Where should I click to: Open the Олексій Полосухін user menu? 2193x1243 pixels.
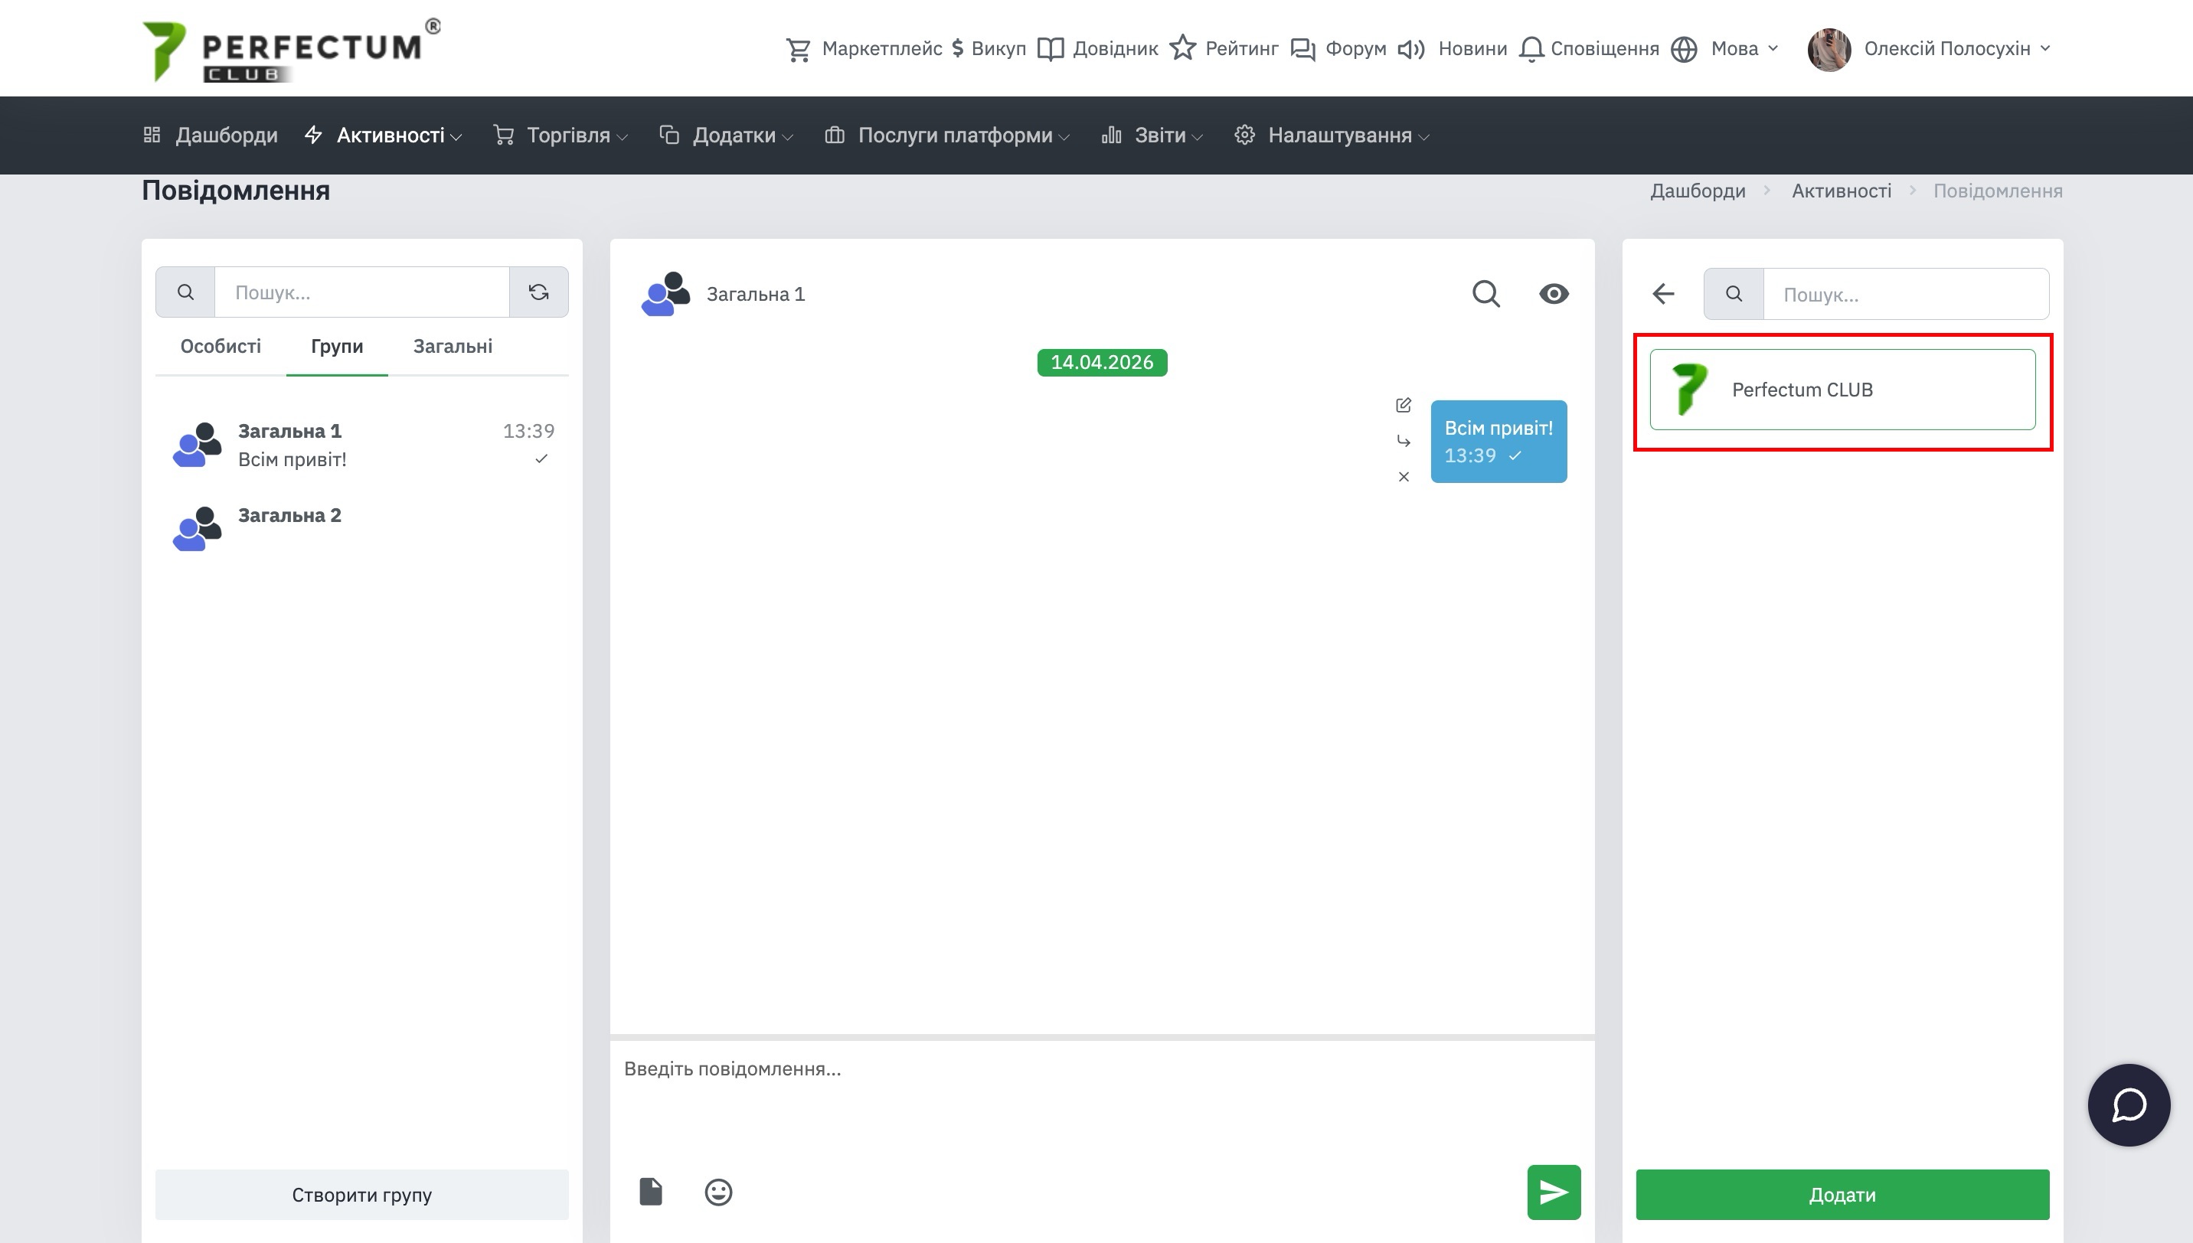pos(1947,49)
